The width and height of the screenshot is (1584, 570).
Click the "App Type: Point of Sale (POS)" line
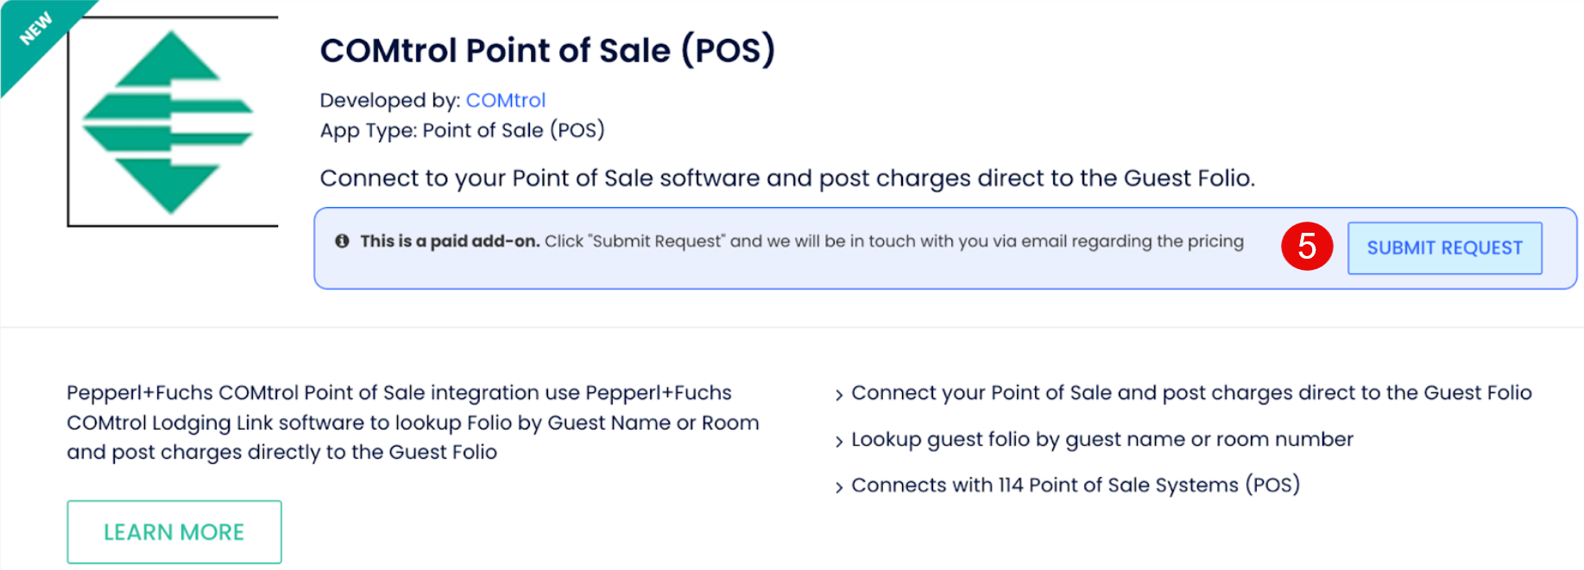[x=462, y=130]
